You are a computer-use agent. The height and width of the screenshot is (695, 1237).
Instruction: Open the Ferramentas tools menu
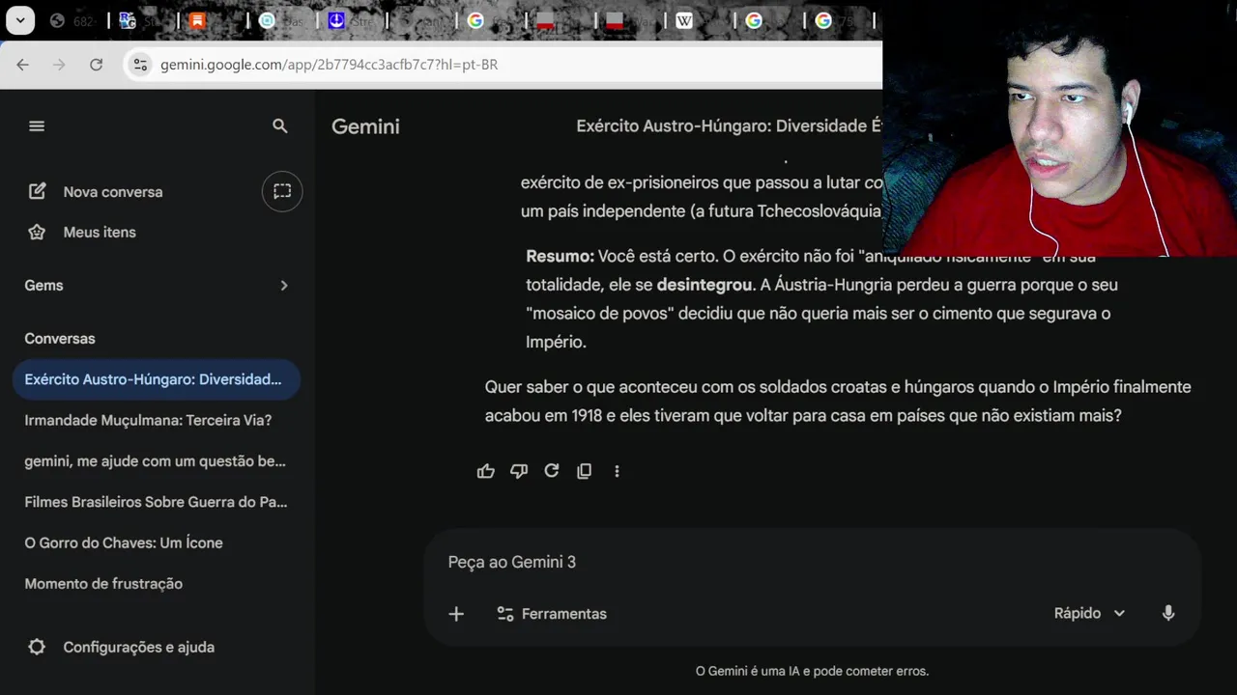click(x=552, y=614)
